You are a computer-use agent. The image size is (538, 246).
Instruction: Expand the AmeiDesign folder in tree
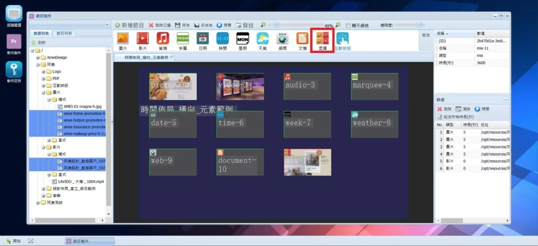tap(38, 57)
